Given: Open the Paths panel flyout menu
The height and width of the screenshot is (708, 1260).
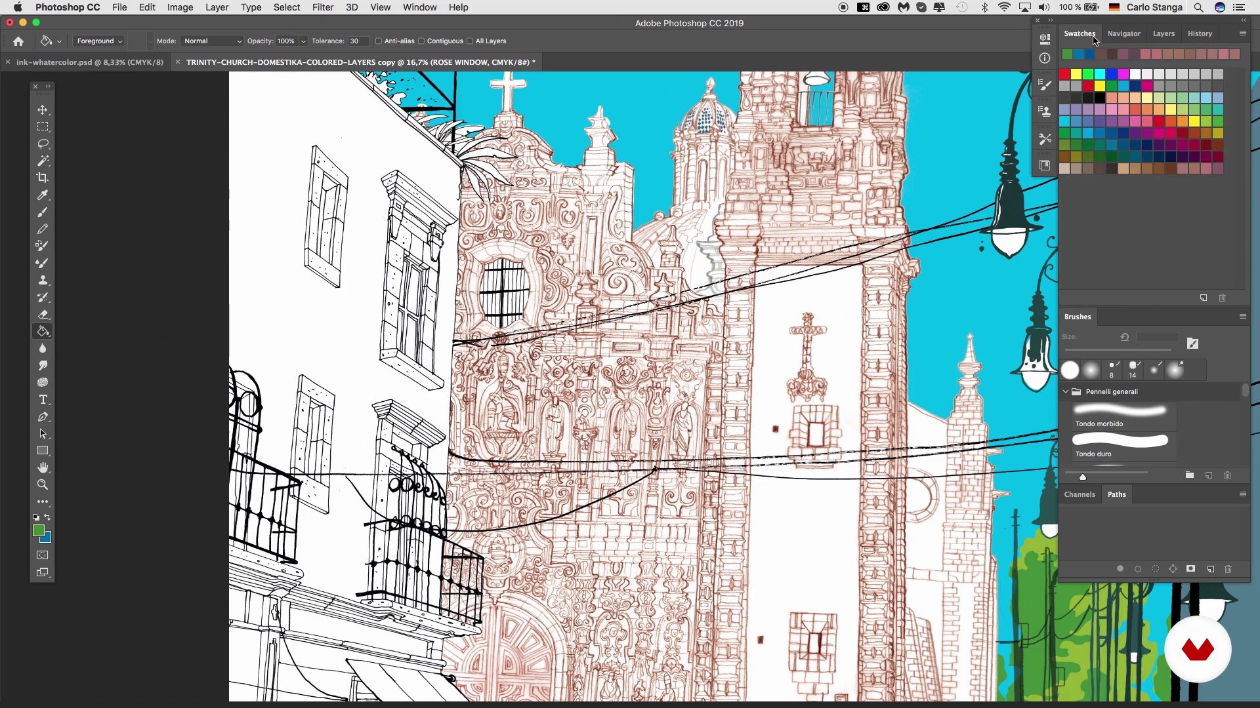Looking at the screenshot, I should click(1242, 494).
